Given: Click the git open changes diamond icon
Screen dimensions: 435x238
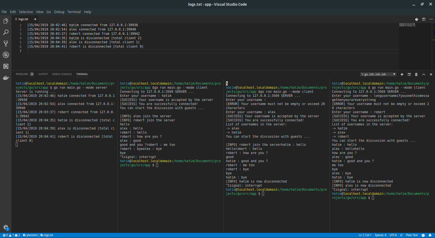Looking at the screenshot, I should coord(417,19).
